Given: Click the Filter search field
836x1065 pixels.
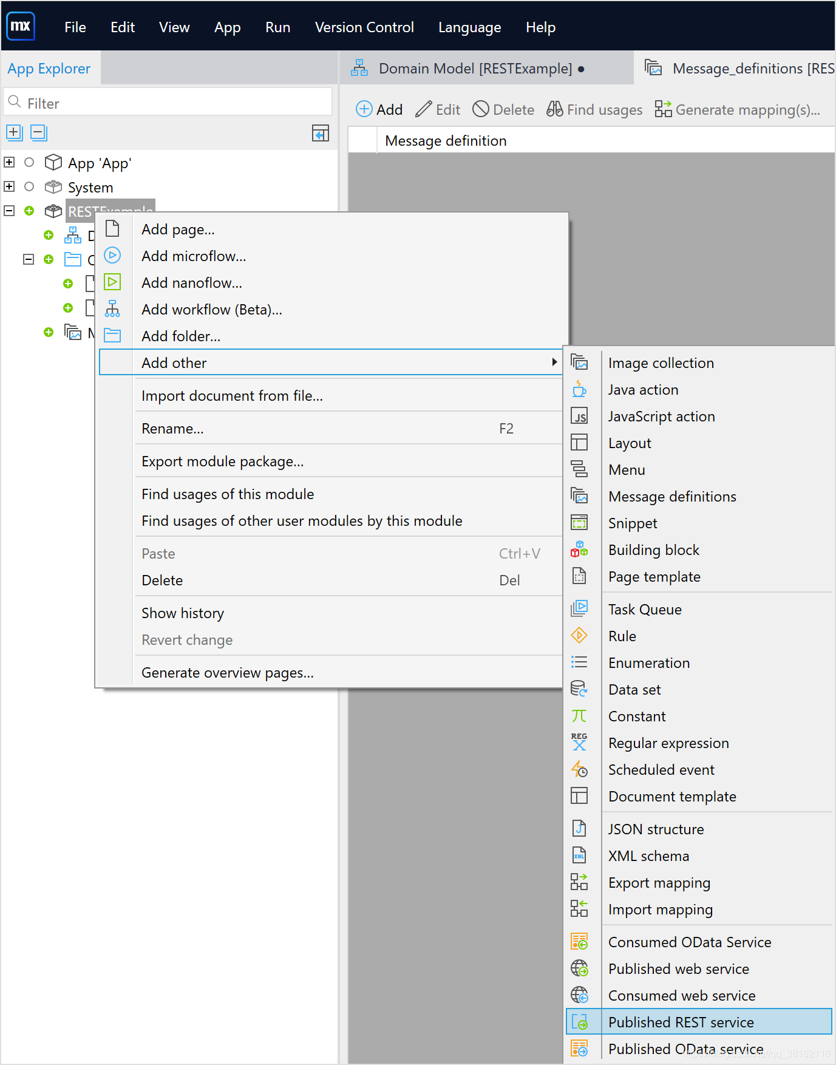Looking at the screenshot, I should point(169,103).
